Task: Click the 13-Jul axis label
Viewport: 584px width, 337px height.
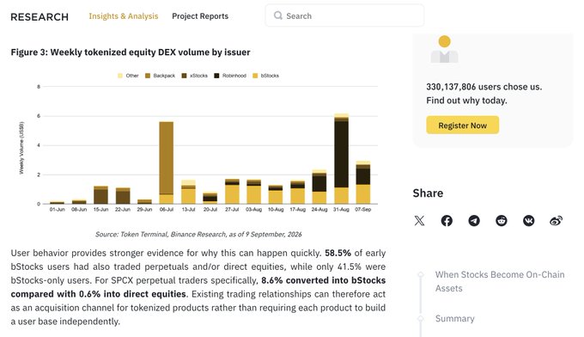Action: [x=188, y=210]
